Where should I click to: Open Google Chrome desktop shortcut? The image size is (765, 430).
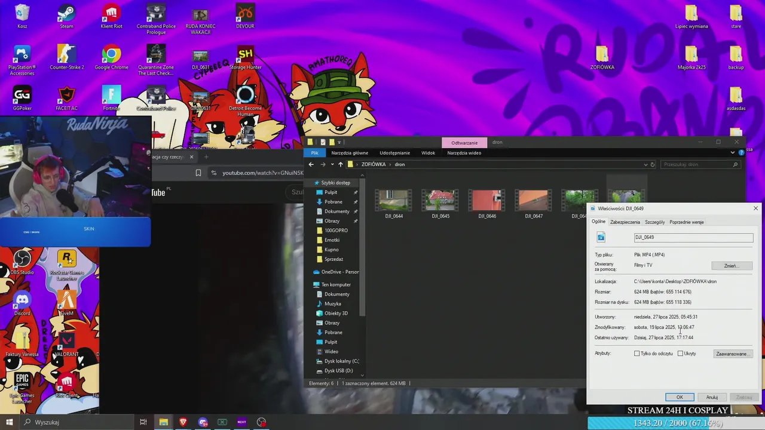point(111,57)
